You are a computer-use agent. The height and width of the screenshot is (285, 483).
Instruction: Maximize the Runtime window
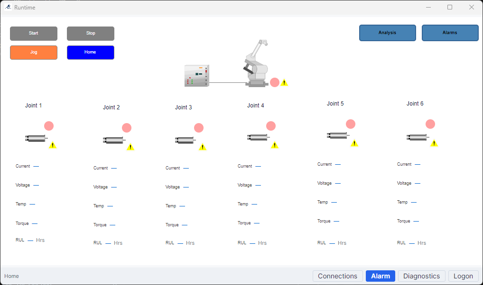point(450,7)
